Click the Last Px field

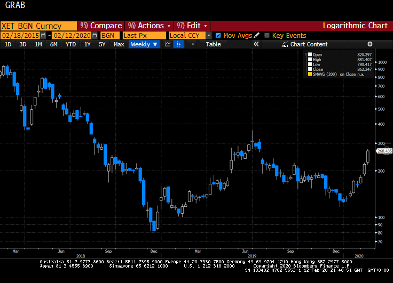pos(144,36)
